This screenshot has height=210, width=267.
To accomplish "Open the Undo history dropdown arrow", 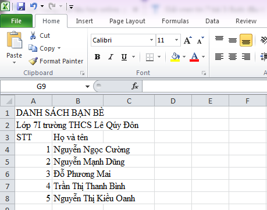I will pyautogui.click(x=42, y=6).
